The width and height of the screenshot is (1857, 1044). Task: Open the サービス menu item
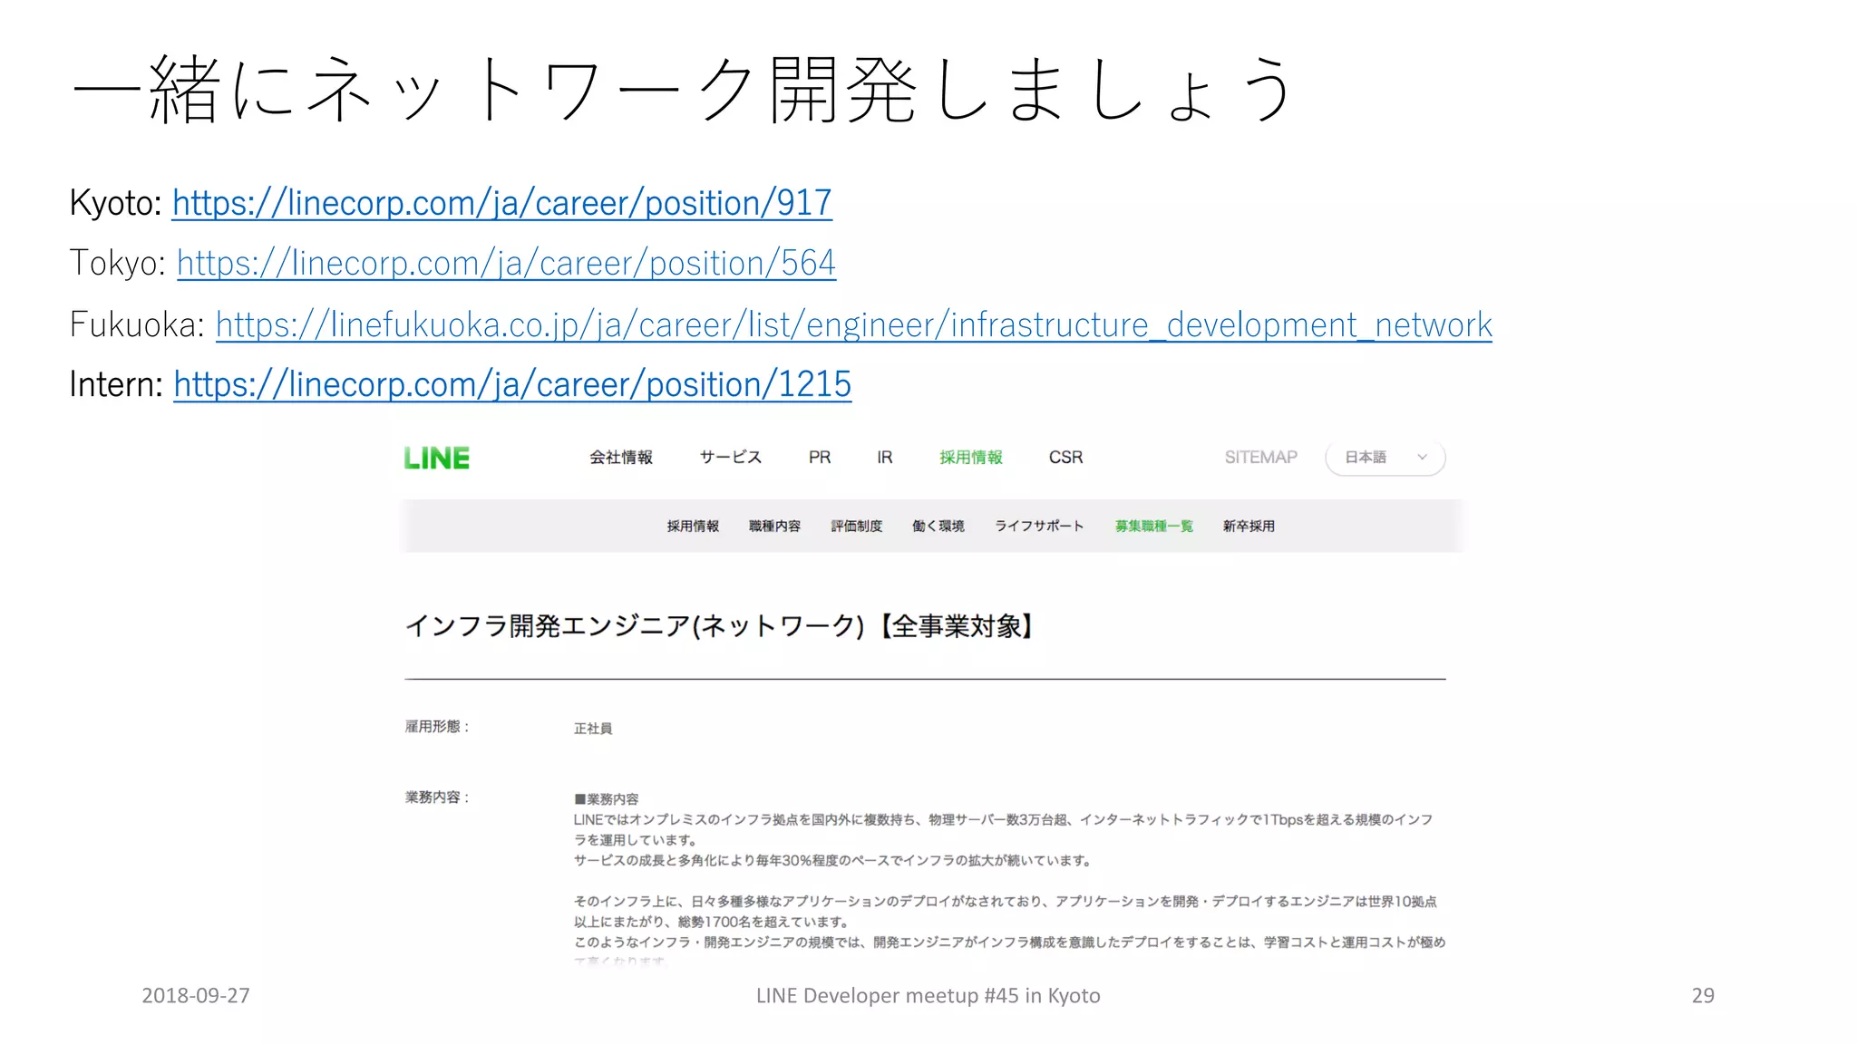tap(730, 458)
